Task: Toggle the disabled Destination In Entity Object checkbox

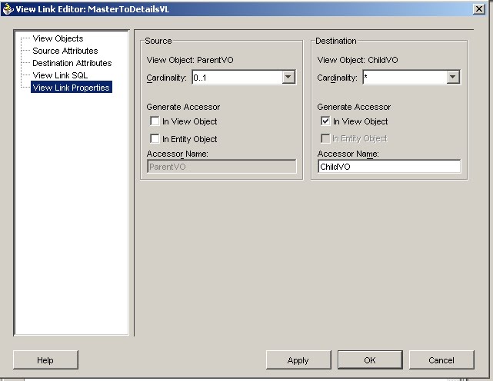Action: coord(325,138)
